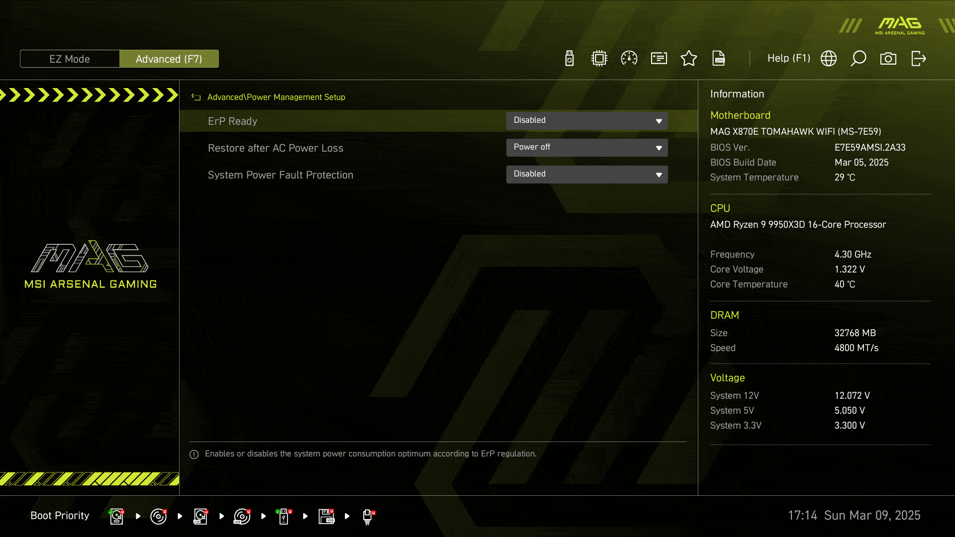
Task: Click the DRAM size value 32768 MB
Action: [x=855, y=333]
